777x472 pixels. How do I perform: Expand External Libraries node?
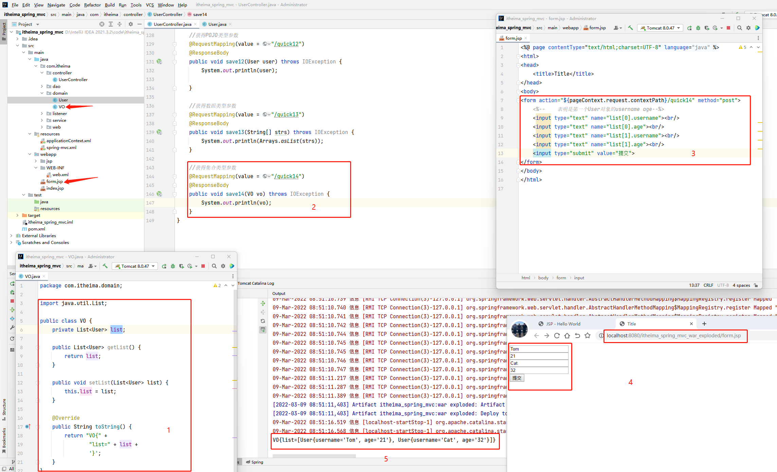point(11,236)
